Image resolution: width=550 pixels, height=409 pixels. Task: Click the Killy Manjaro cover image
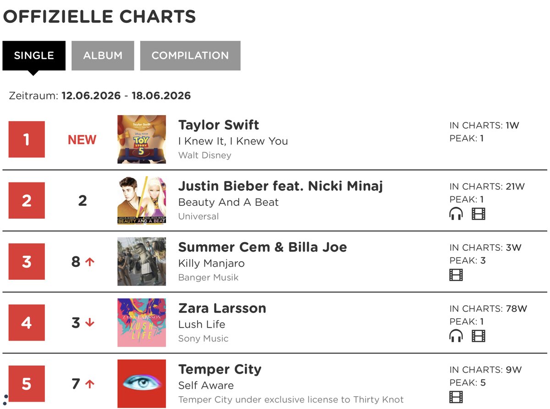click(x=142, y=261)
